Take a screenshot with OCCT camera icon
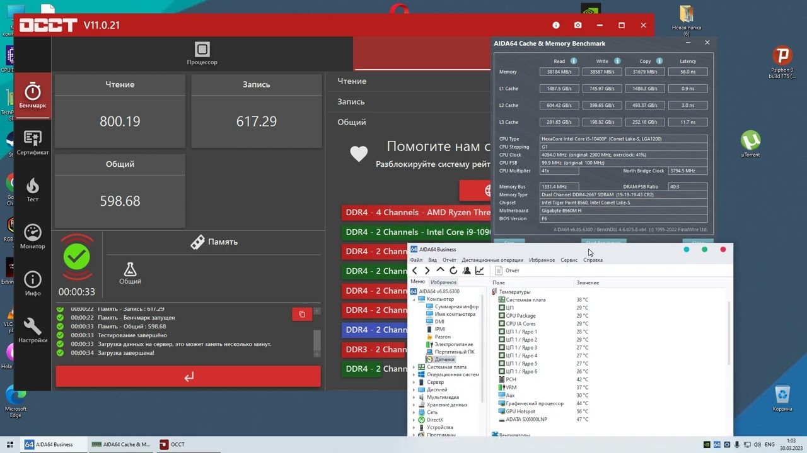807x453 pixels. (x=578, y=25)
